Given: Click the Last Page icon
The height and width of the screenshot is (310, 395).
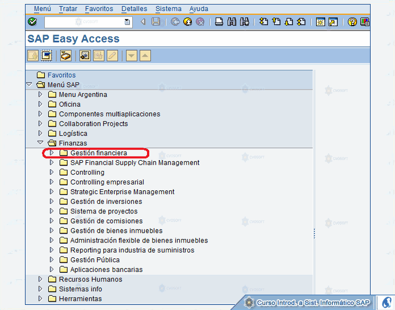Looking at the screenshot, I should click(x=301, y=22).
